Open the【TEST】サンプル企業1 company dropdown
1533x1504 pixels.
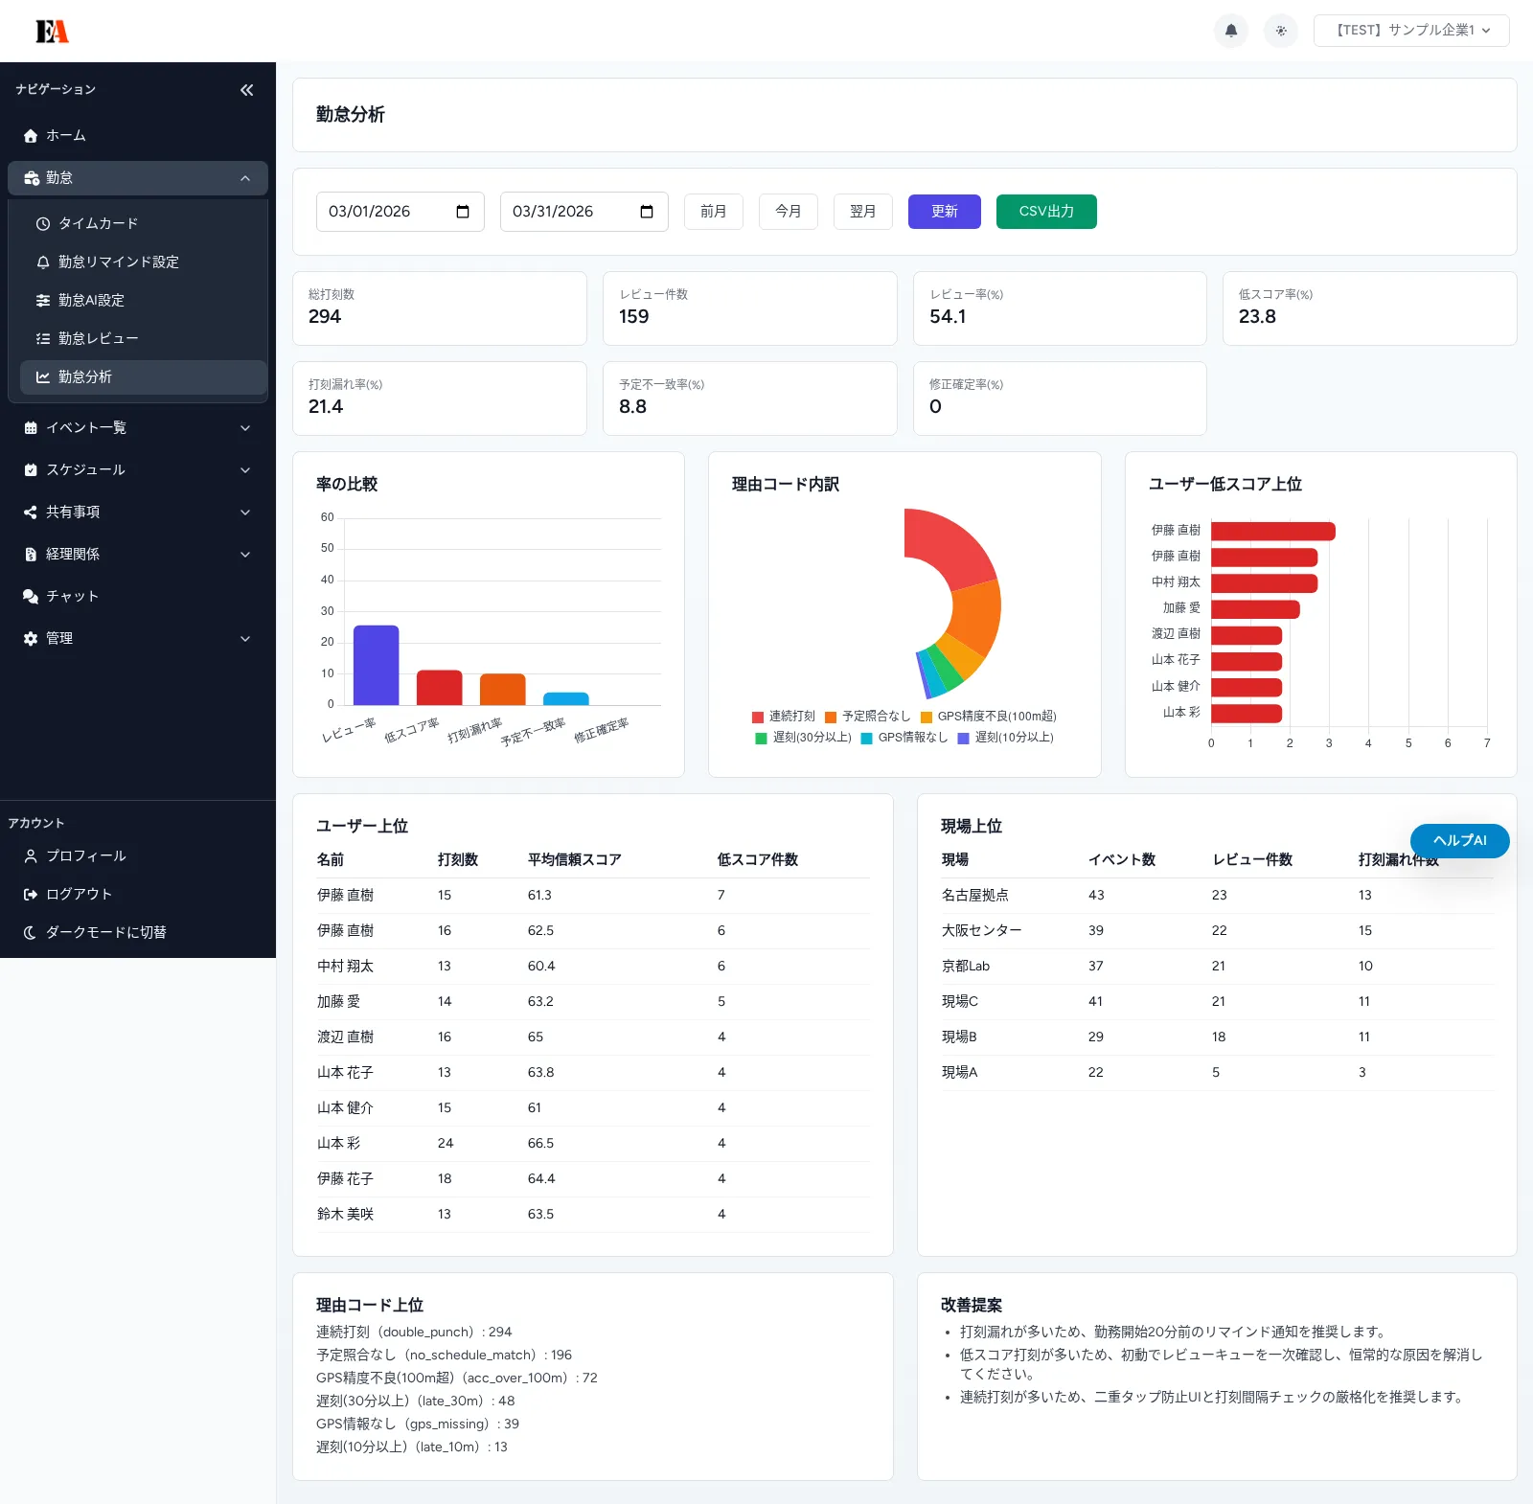1410,31
